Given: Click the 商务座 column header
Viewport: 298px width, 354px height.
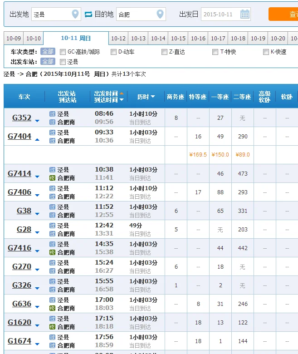Looking at the screenshot, I should pyautogui.click(x=176, y=97).
